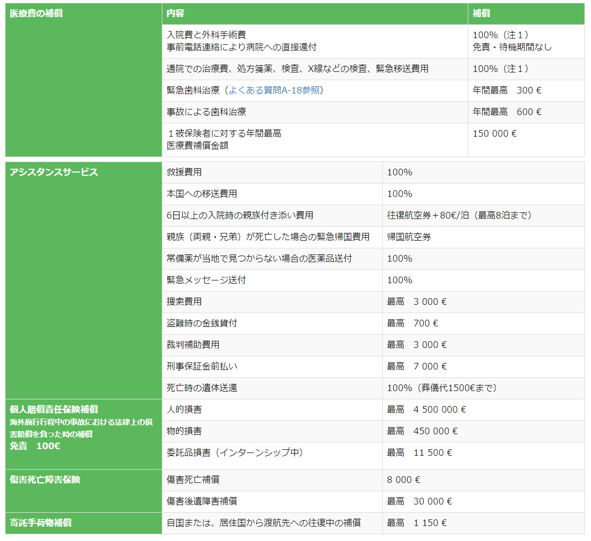The image size is (591, 541).
Task: Select the 最高 1 150 € value
Action: pos(416,523)
